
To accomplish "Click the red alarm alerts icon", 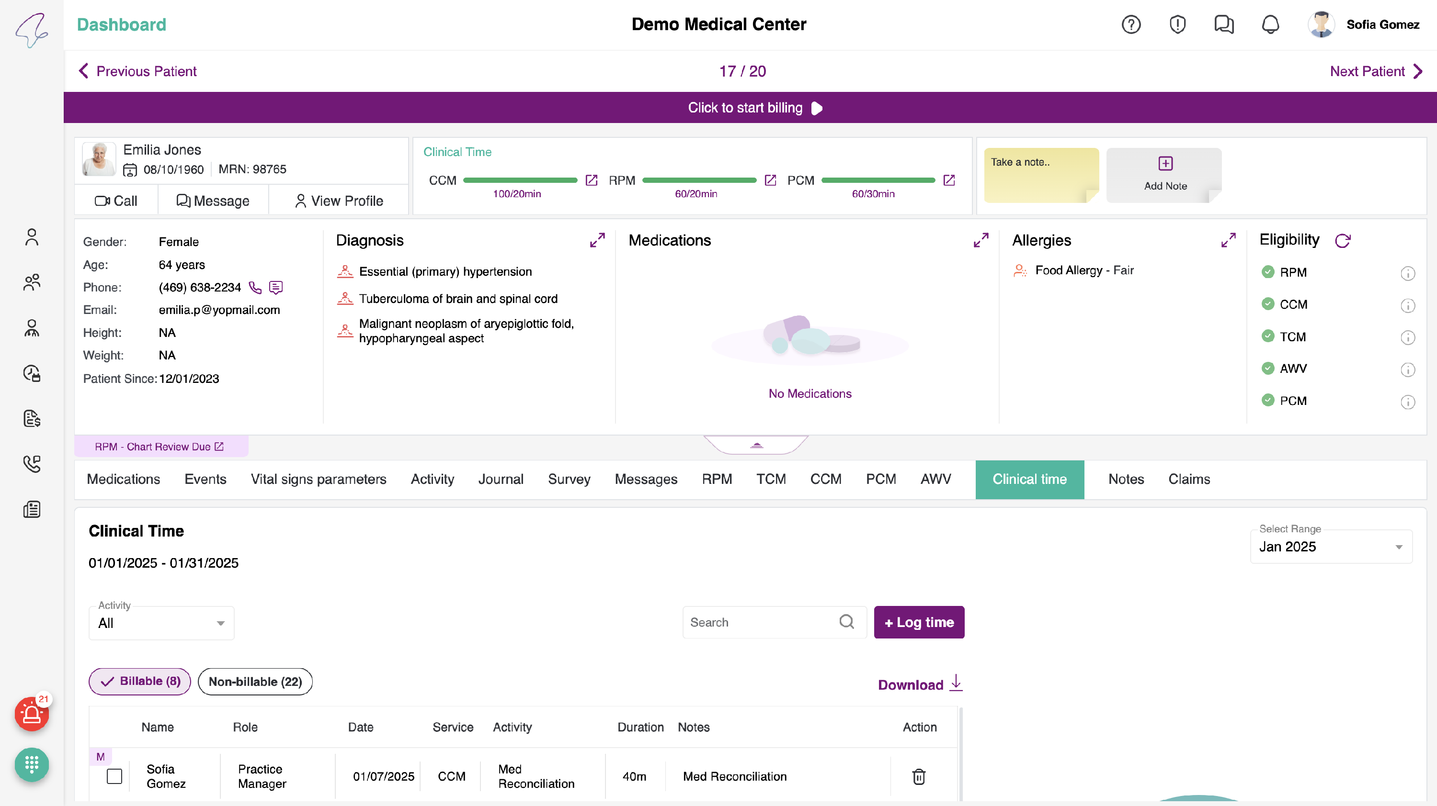I will pos(32,714).
